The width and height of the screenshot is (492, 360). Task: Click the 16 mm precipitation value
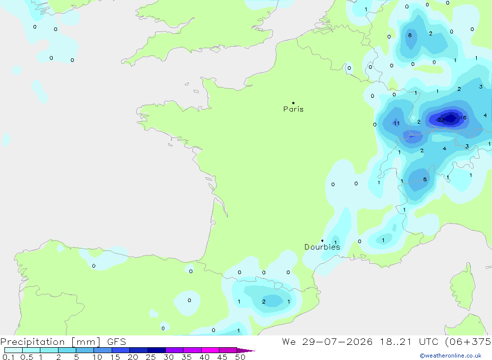(x=463, y=118)
